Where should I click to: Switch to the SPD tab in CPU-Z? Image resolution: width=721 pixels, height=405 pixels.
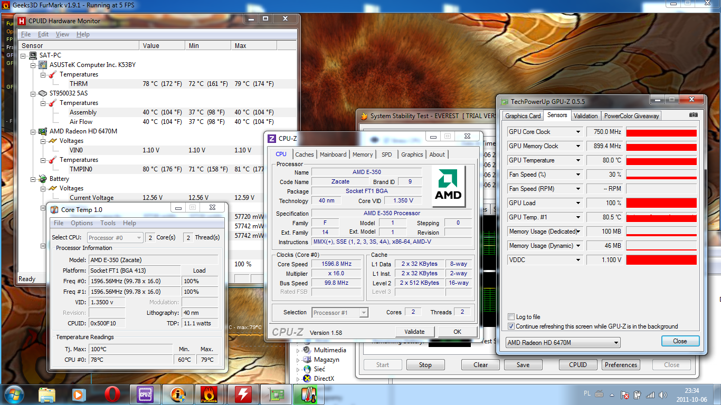click(x=387, y=155)
